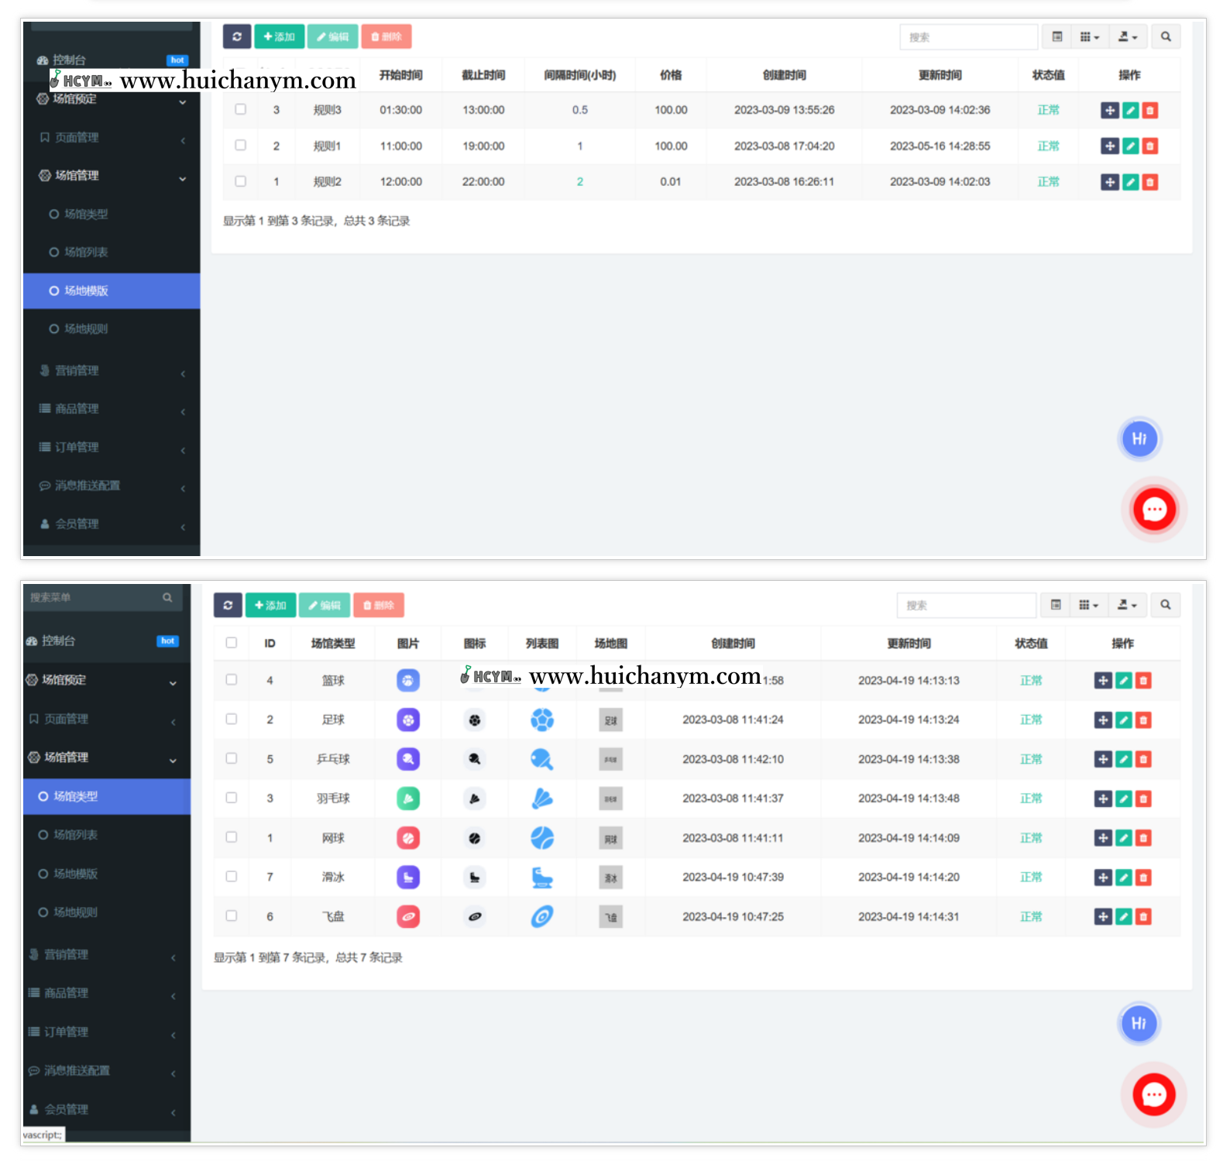This screenshot has height=1161, width=1223.
Task: Open the 篮球 row picture thumbnail
Action: point(408,681)
